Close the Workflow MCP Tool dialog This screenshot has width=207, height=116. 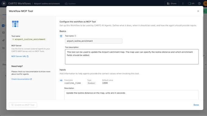click(x=198, y=11)
